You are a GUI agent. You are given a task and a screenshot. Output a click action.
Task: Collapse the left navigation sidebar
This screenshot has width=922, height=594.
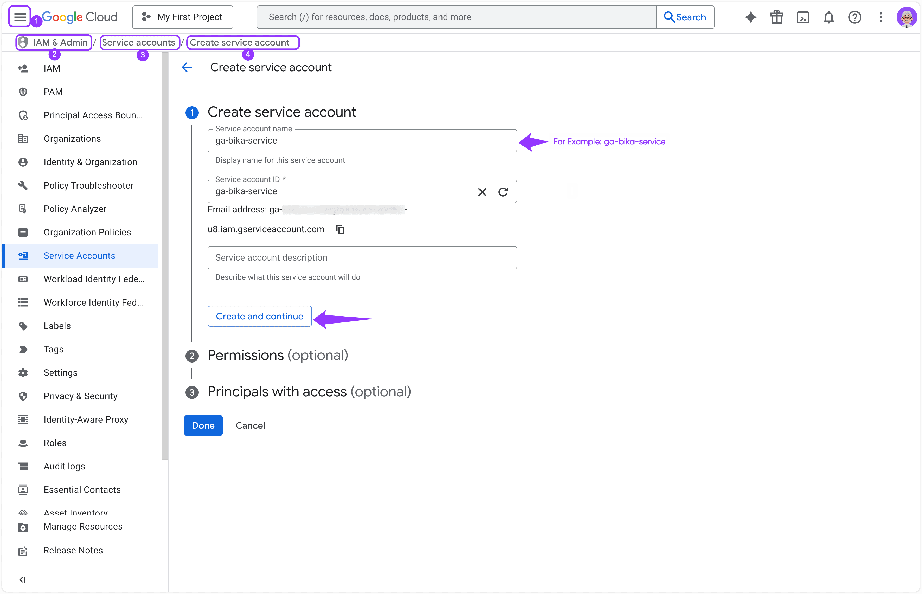pyautogui.click(x=23, y=579)
